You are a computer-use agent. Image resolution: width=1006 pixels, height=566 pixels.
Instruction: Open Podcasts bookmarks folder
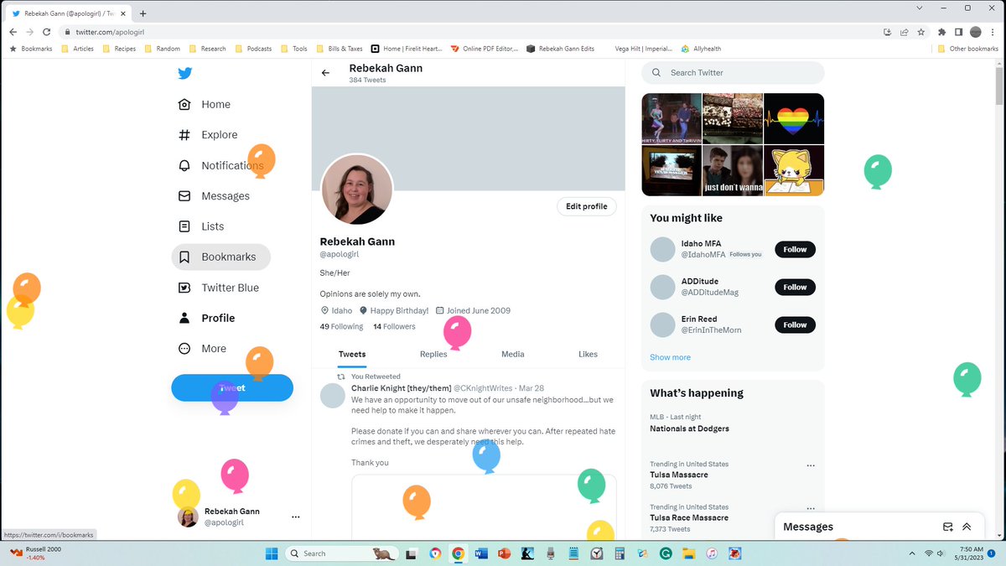pos(253,49)
